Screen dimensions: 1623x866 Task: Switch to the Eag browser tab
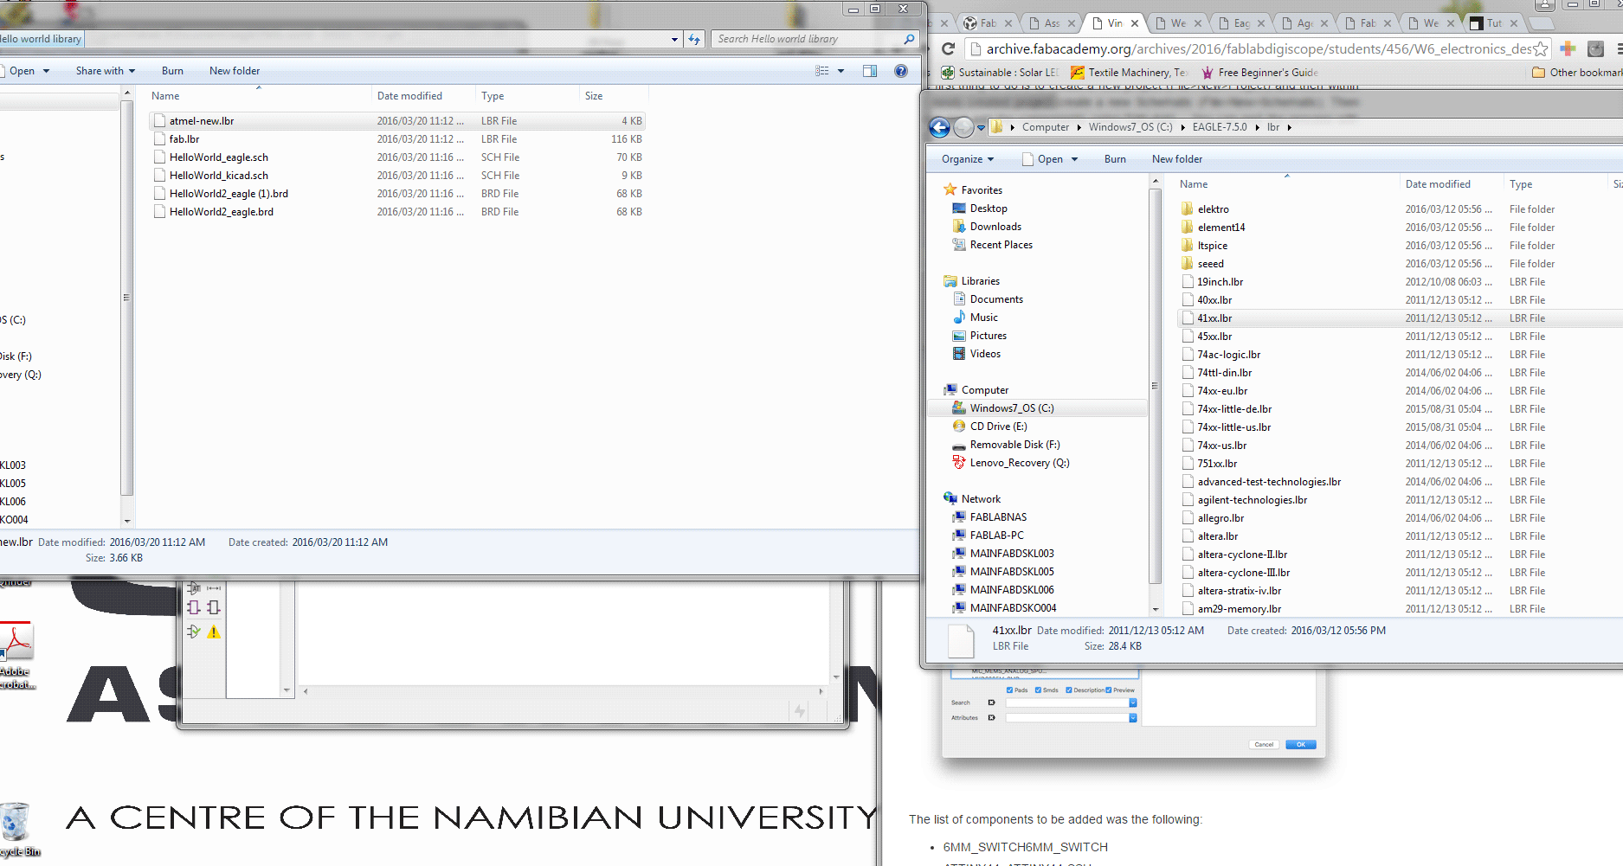tap(1240, 23)
